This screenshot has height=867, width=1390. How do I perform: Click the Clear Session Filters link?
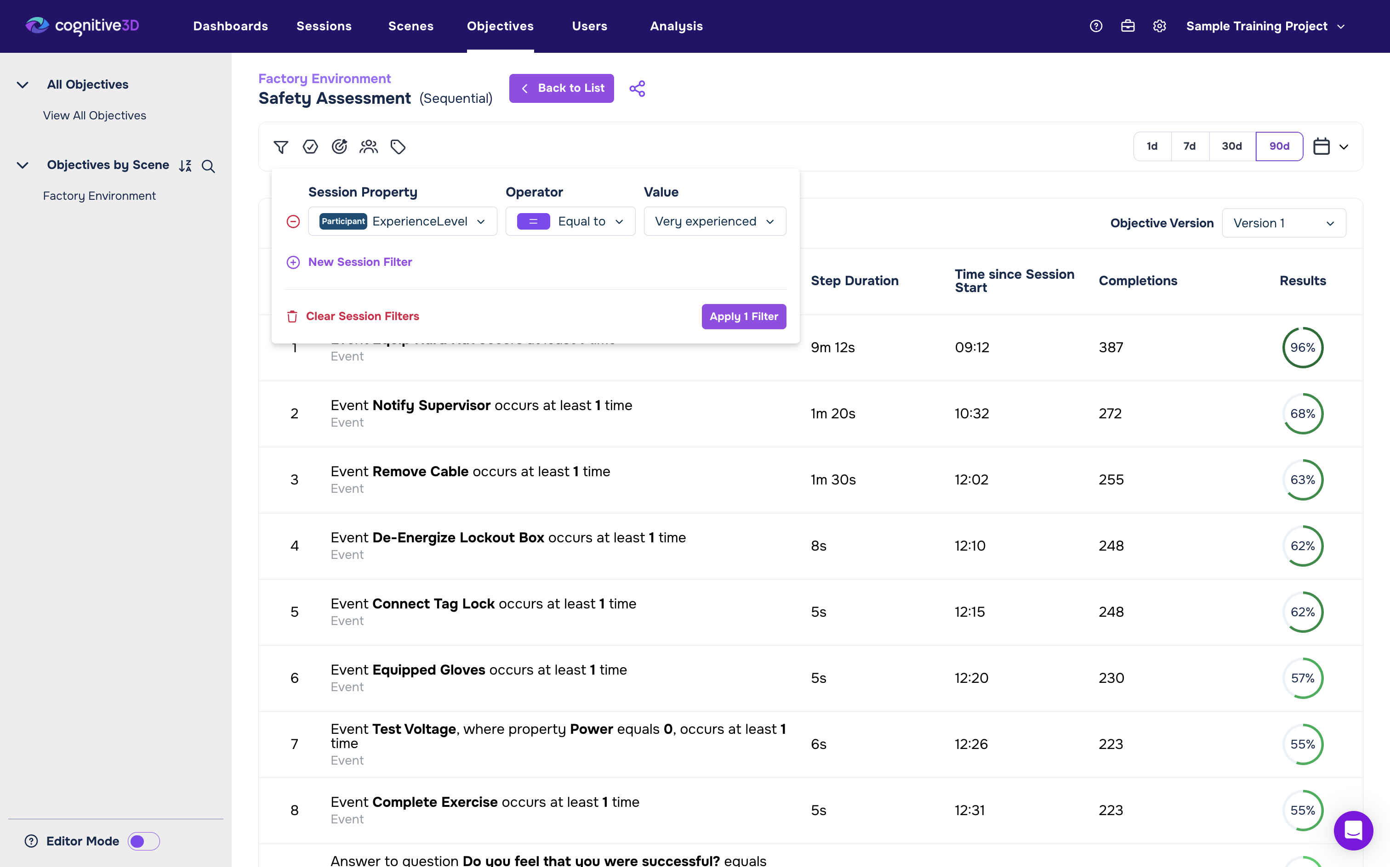pos(362,316)
